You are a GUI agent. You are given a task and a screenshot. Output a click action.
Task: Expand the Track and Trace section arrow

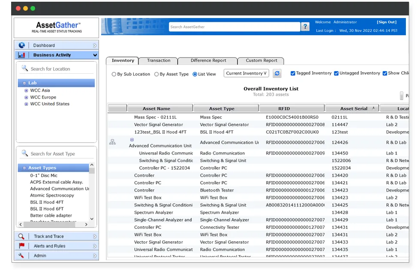tap(95, 237)
